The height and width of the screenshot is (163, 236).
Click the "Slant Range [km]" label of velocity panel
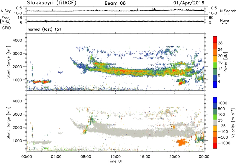pyautogui.click(x=8, y=123)
